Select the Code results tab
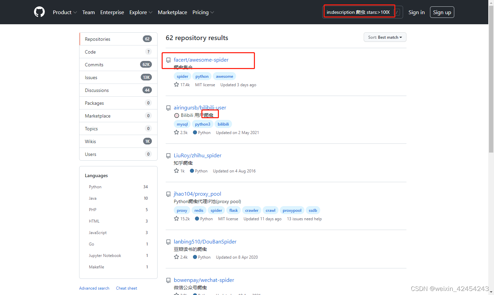Image resolution: width=494 pixels, height=295 pixels. [x=118, y=52]
